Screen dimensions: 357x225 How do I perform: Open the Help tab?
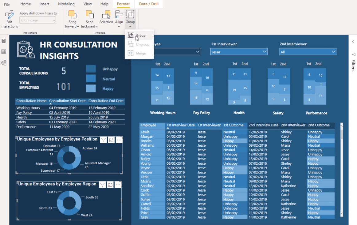(104, 4)
